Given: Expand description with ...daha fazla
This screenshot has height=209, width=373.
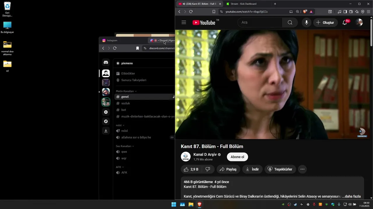Looking at the screenshot, I should tap(351, 197).
